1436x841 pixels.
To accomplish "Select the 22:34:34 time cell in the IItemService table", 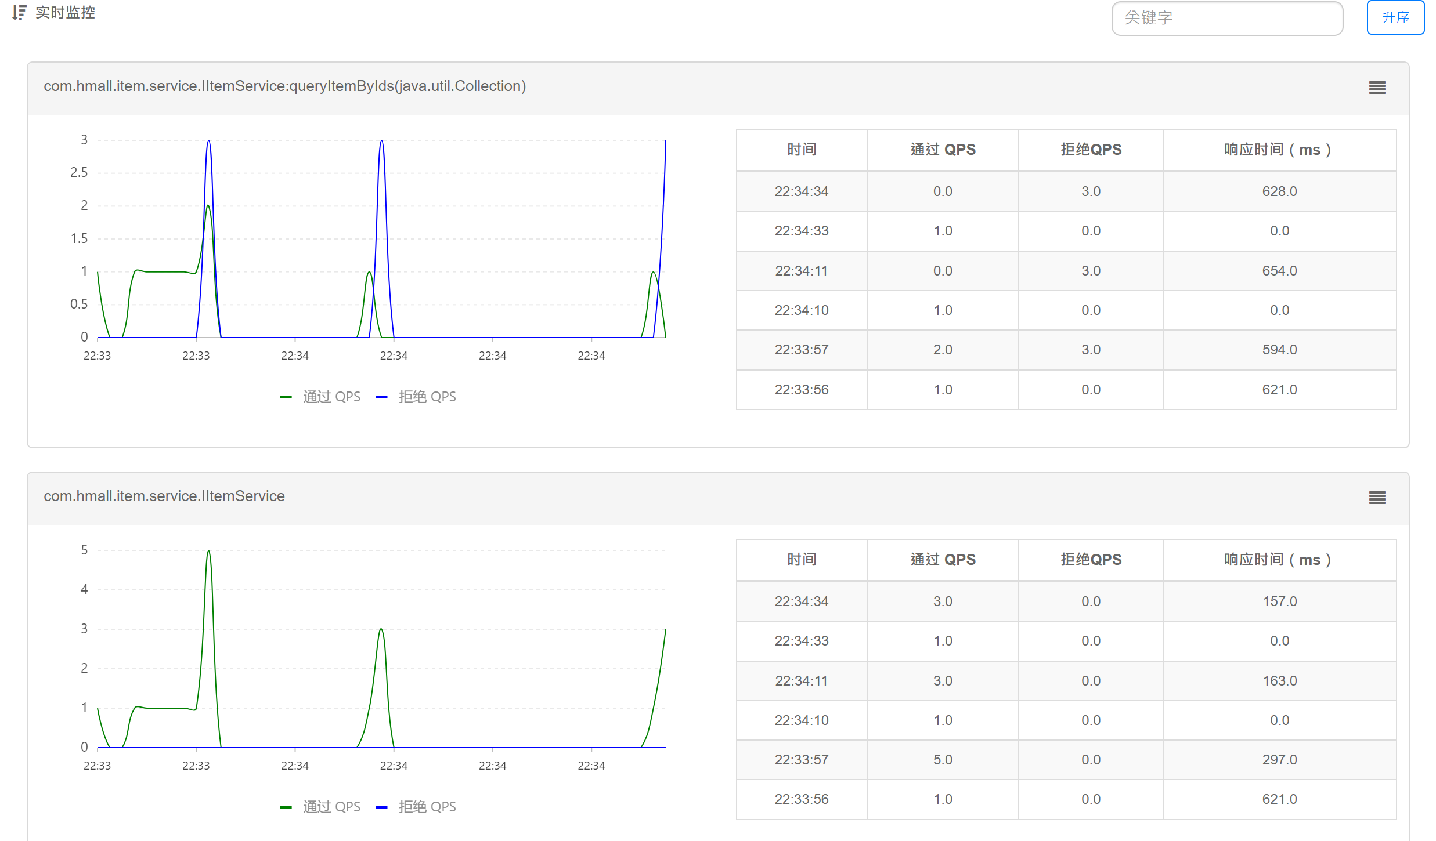I will coord(802,601).
